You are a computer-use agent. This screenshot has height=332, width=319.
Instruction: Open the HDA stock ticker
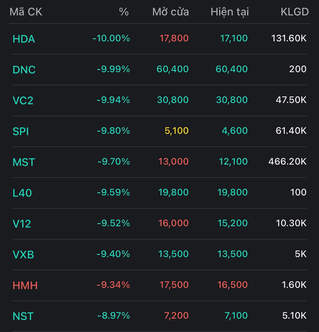tap(24, 39)
